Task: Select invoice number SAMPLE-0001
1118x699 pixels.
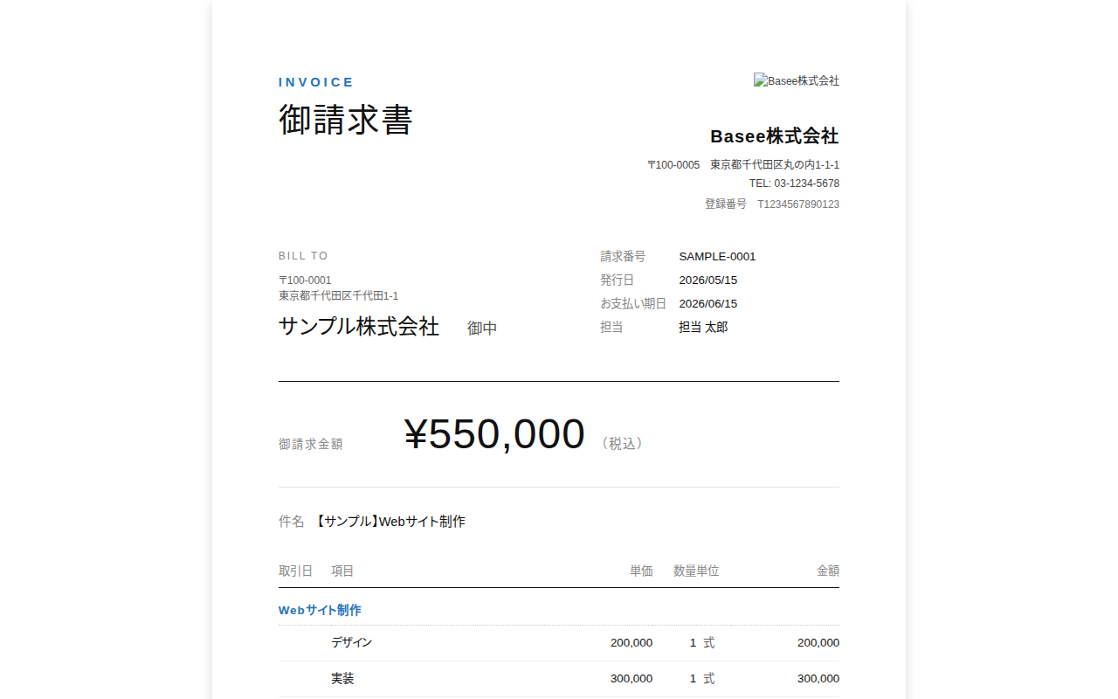Action: tap(717, 257)
